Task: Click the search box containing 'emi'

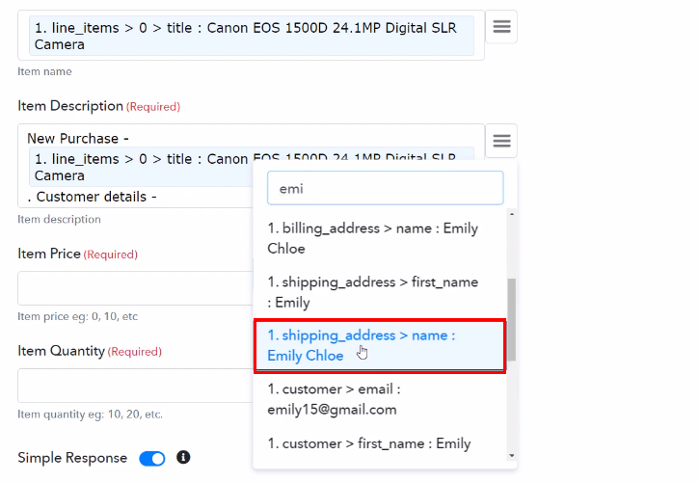Action: pos(385,188)
